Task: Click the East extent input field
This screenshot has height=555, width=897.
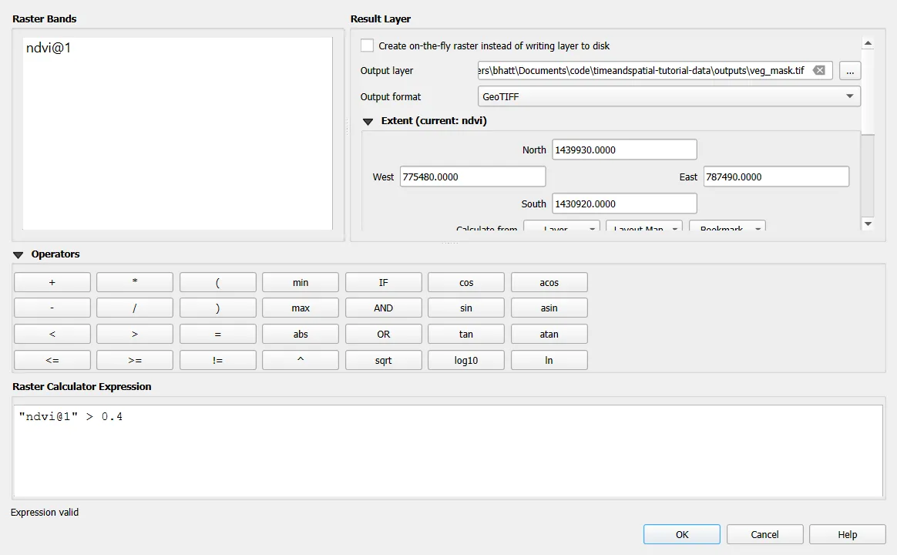Action: (x=776, y=177)
